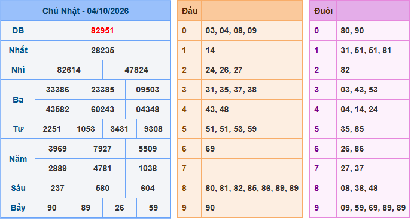Click the 'Sáu' prize label

click(18, 188)
